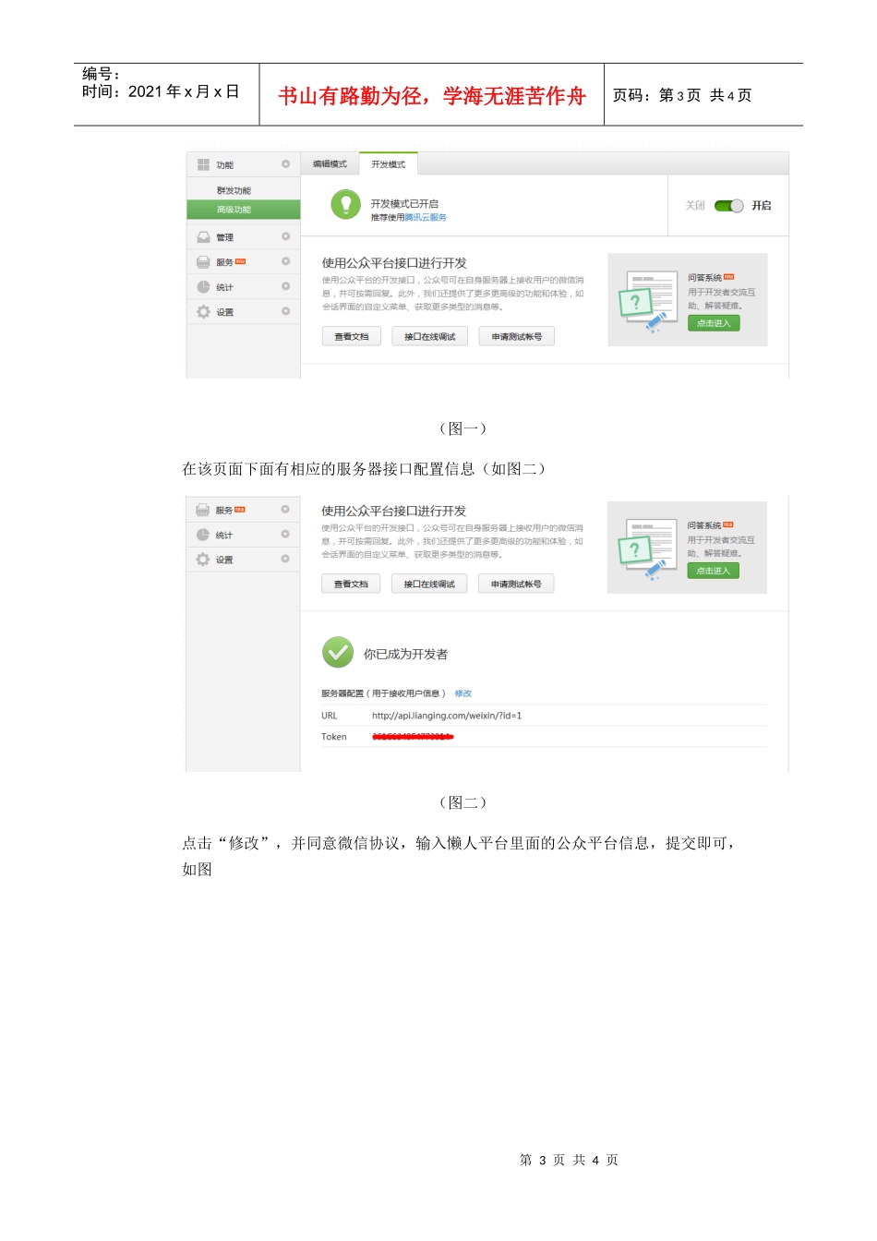Screen dimensions: 877x1241
Task: Click the new badge beside 问答系统 in 图二
Action: click(x=727, y=524)
